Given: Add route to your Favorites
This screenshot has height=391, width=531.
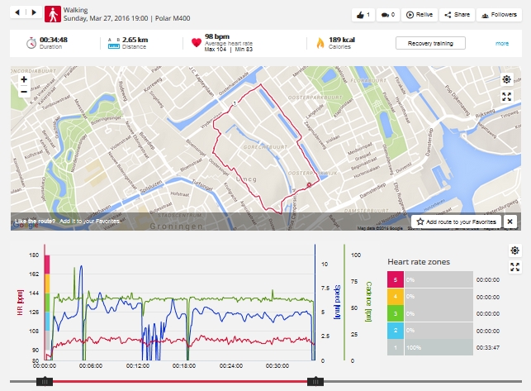Looking at the screenshot, I should click(455, 222).
